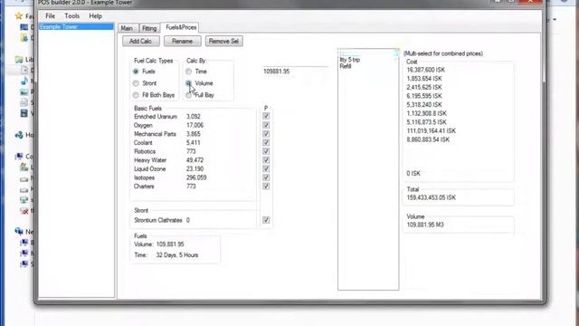Toggle the Enriched Uranium price checkbox
Screen dimensions: 579x326
coord(266,116)
